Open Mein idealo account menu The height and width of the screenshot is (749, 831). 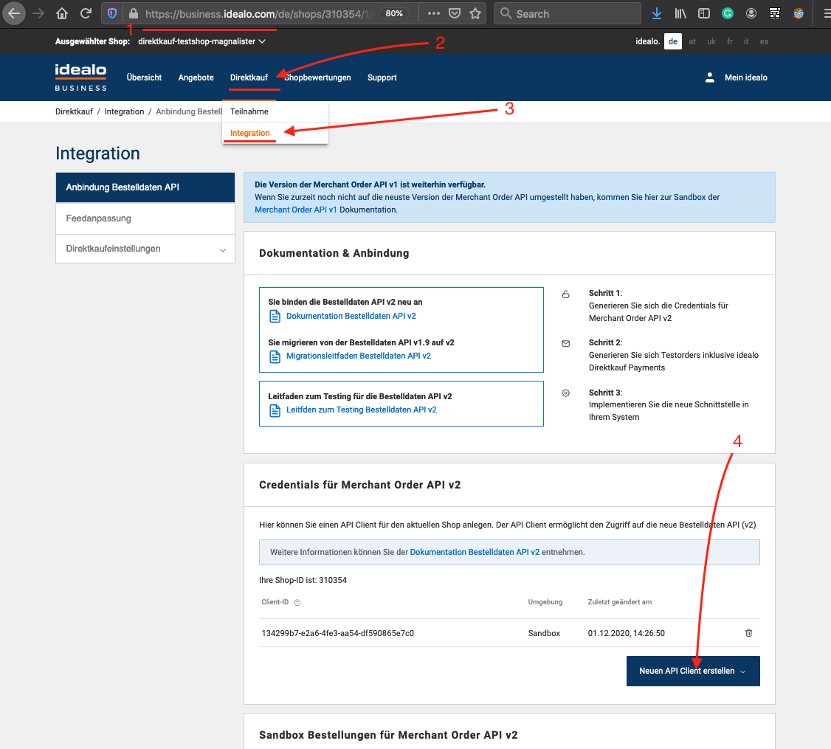pyautogui.click(x=745, y=77)
